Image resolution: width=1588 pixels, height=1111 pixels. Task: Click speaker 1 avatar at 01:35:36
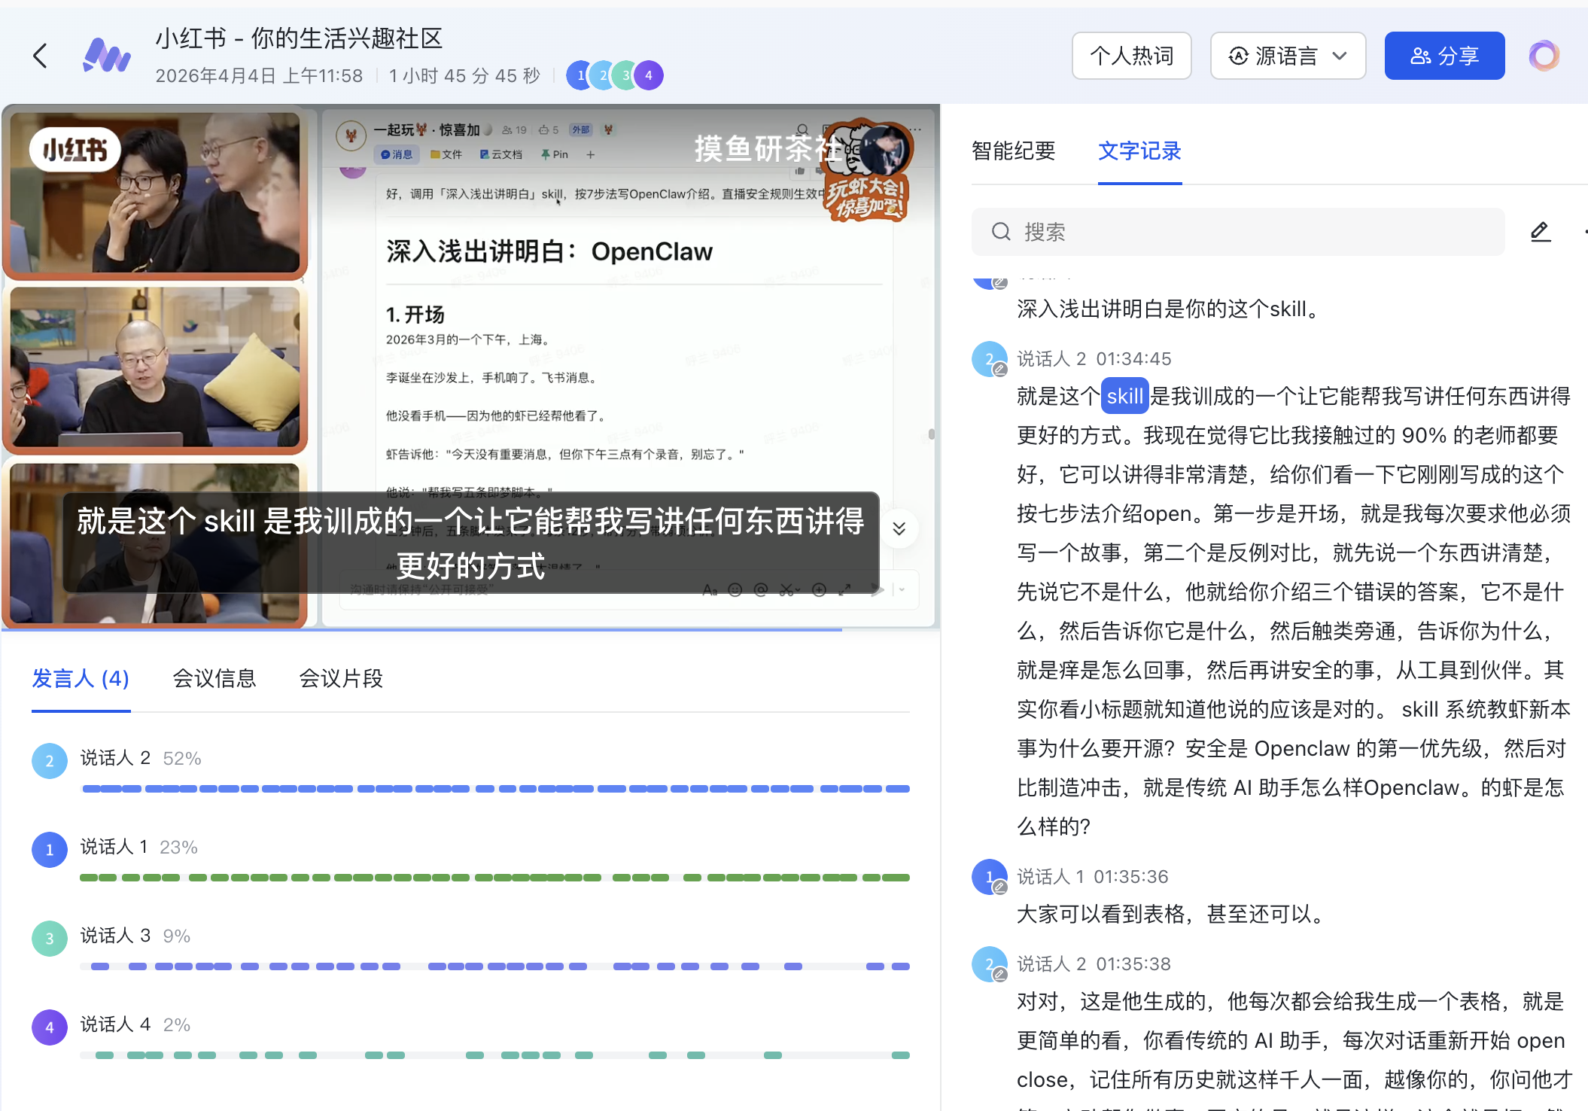click(988, 876)
